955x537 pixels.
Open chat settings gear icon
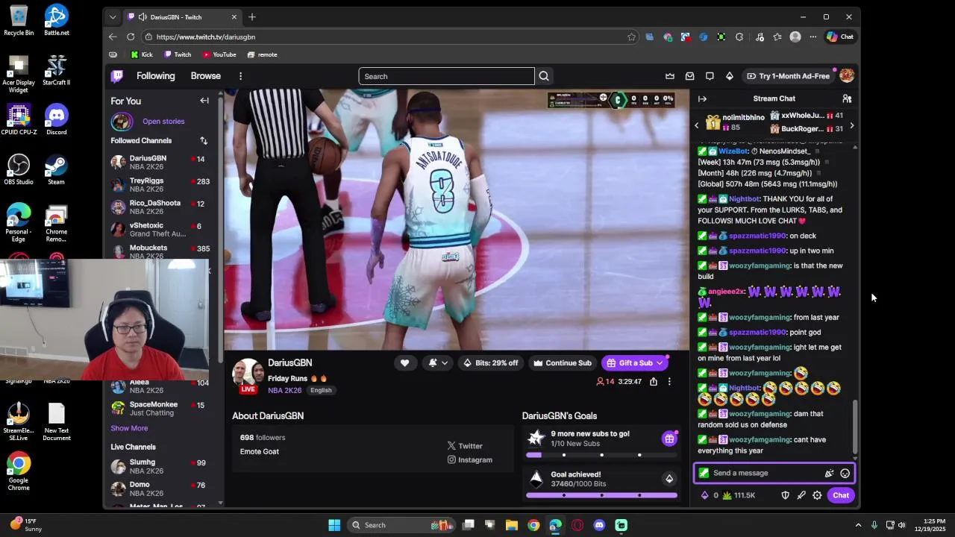817,495
